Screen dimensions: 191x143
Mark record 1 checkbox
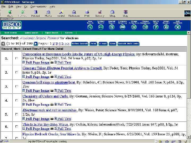click(17, 58)
